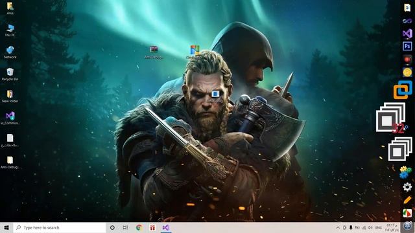Open the volume control in system tray
415x233 pixels.
pyautogui.click(x=370, y=227)
